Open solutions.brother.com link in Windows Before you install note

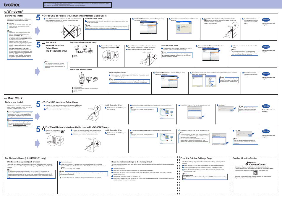[x=16, y=58]
